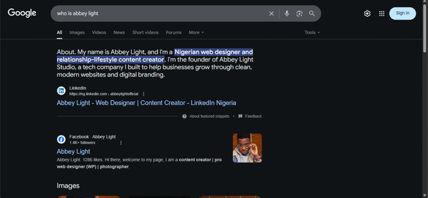Expand the More search filters dropdown
The image size is (428, 198).
(x=196, y=33)
